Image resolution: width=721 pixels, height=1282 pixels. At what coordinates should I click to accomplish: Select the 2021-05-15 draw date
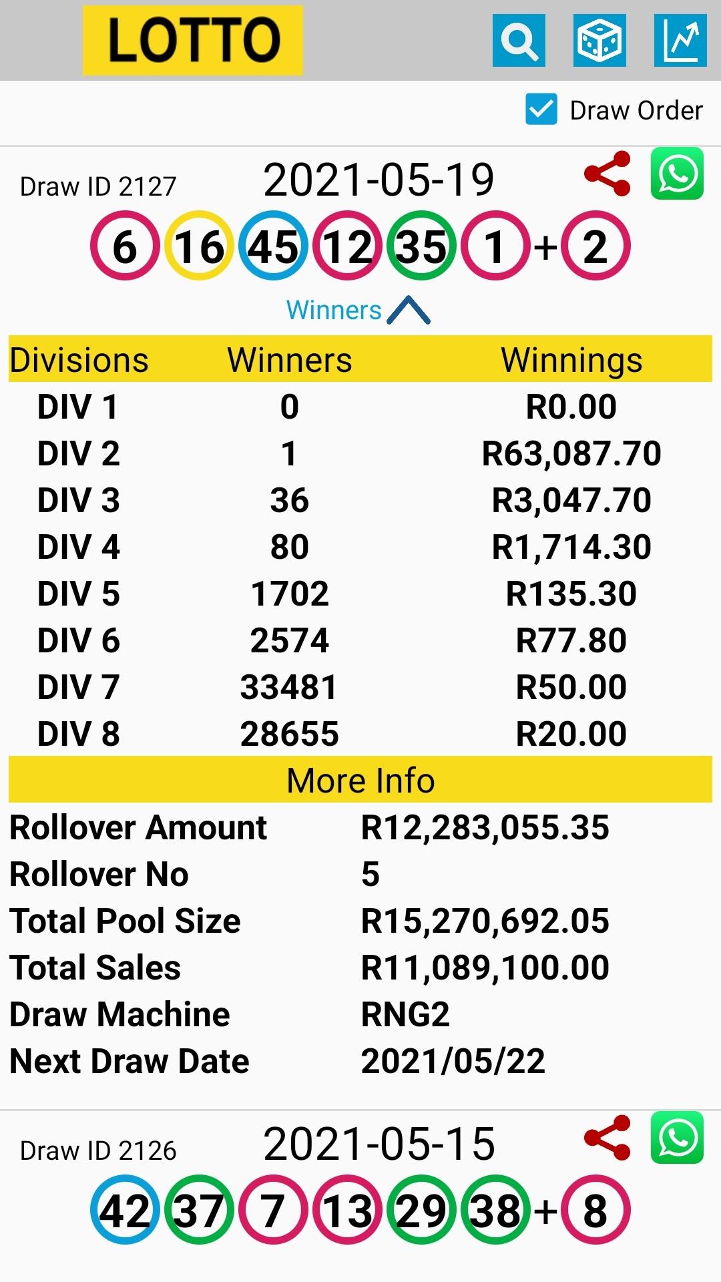click(x=379, y=1144)
